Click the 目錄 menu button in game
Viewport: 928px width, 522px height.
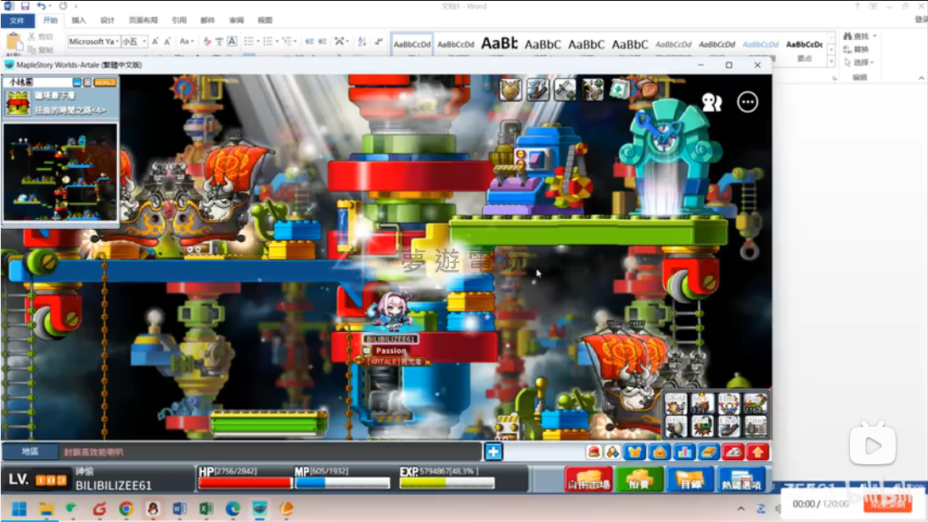click(x=690, y=480)
